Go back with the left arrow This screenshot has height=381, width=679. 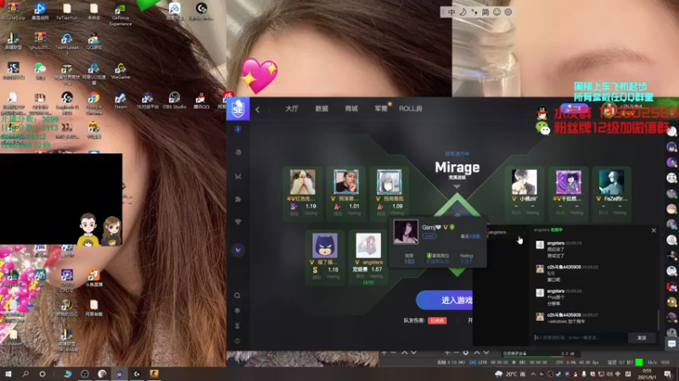pyautogui.click(x=257, y=109)
